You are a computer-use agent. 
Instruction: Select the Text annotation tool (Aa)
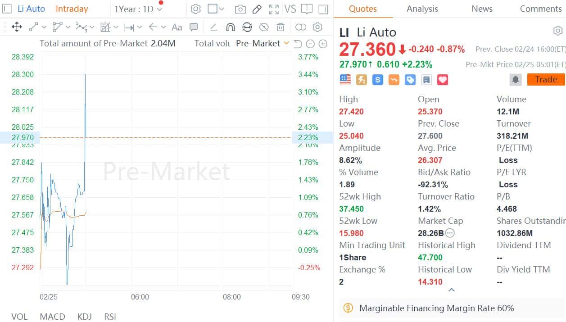pos(177,27)
